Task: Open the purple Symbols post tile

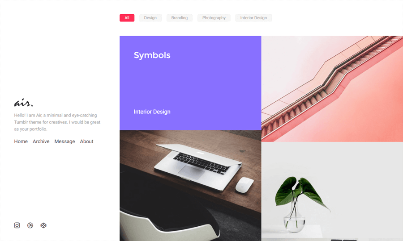Action: pos(190,83)
